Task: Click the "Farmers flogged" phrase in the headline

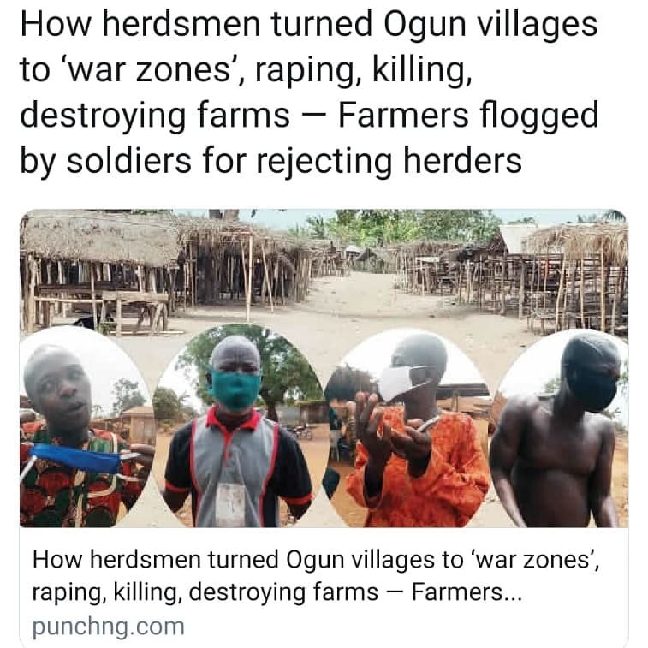Action: point(468,115)
